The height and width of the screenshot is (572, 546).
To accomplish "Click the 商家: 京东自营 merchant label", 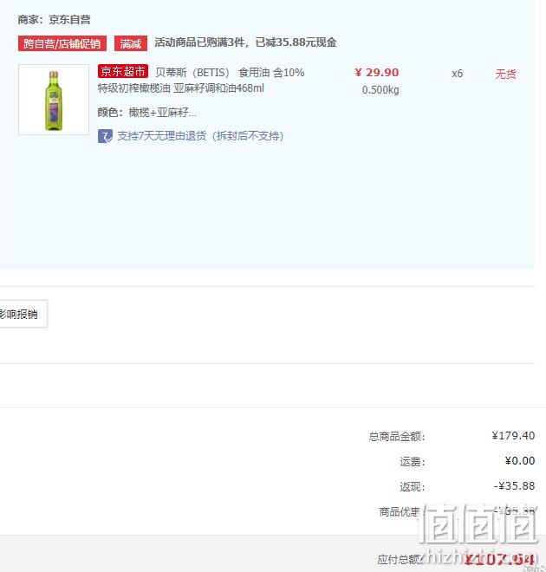I will coord(54,20).
